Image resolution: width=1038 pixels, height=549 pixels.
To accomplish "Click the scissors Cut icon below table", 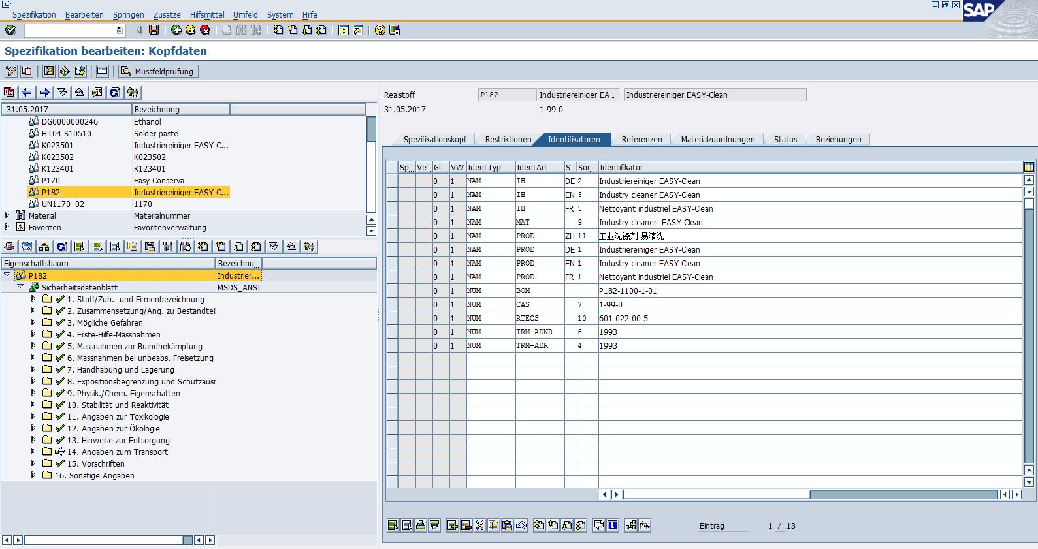I will tap(480, 525).
